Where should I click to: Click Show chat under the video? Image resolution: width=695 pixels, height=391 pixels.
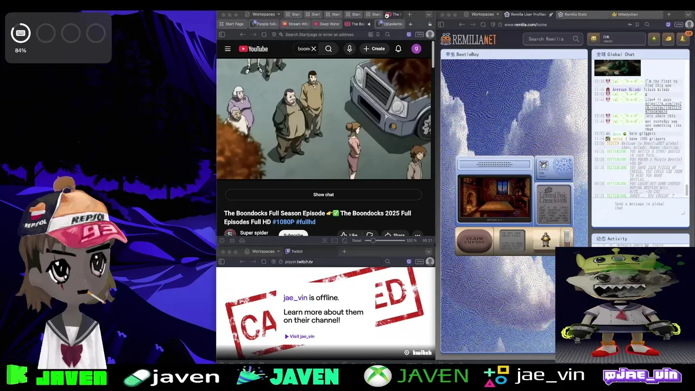(x=324, y=194)
